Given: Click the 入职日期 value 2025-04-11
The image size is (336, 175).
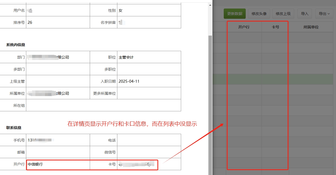Looking at the screenshot, I should pyautogui.click(x=129, y=81).
